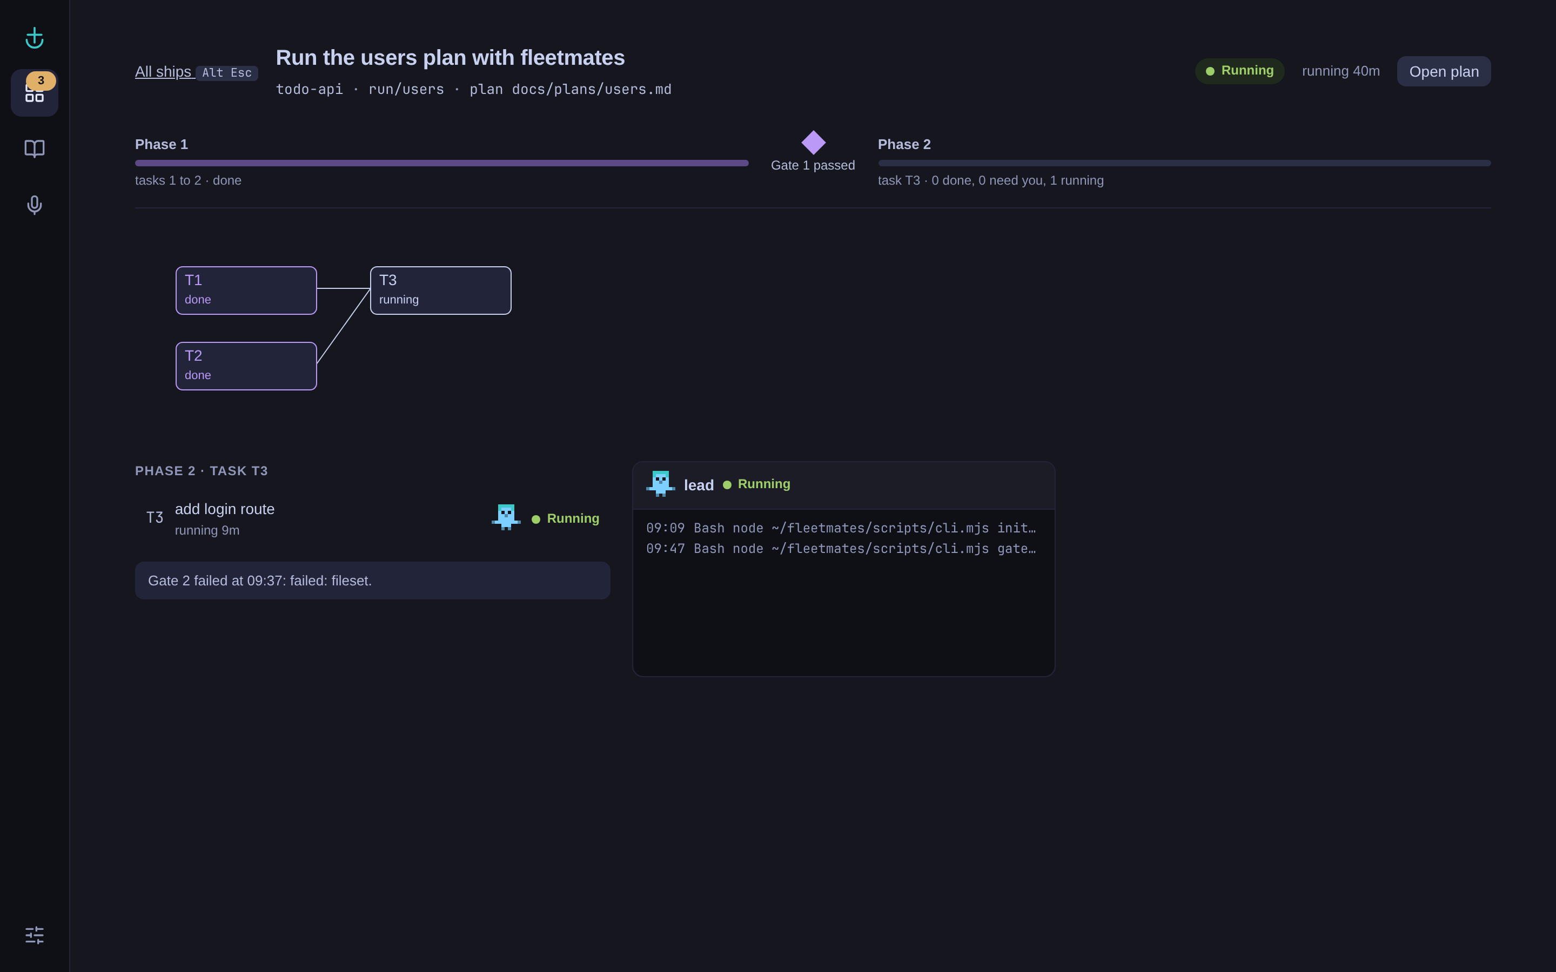Click the Running status next to lead
The height and width of the screenshot is (972, 1556).
pos(757,484)
